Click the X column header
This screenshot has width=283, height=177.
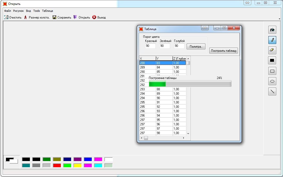[147, 58]
